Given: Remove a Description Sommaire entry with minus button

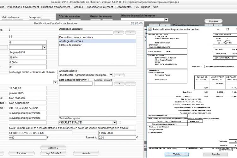Looking at the screenshot, I should pos(131,33).
